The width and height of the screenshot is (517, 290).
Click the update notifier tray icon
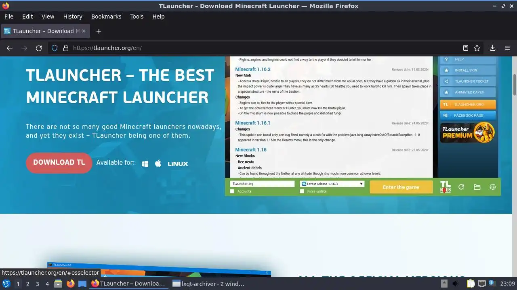pyautogui.click(x=492, y=284)
